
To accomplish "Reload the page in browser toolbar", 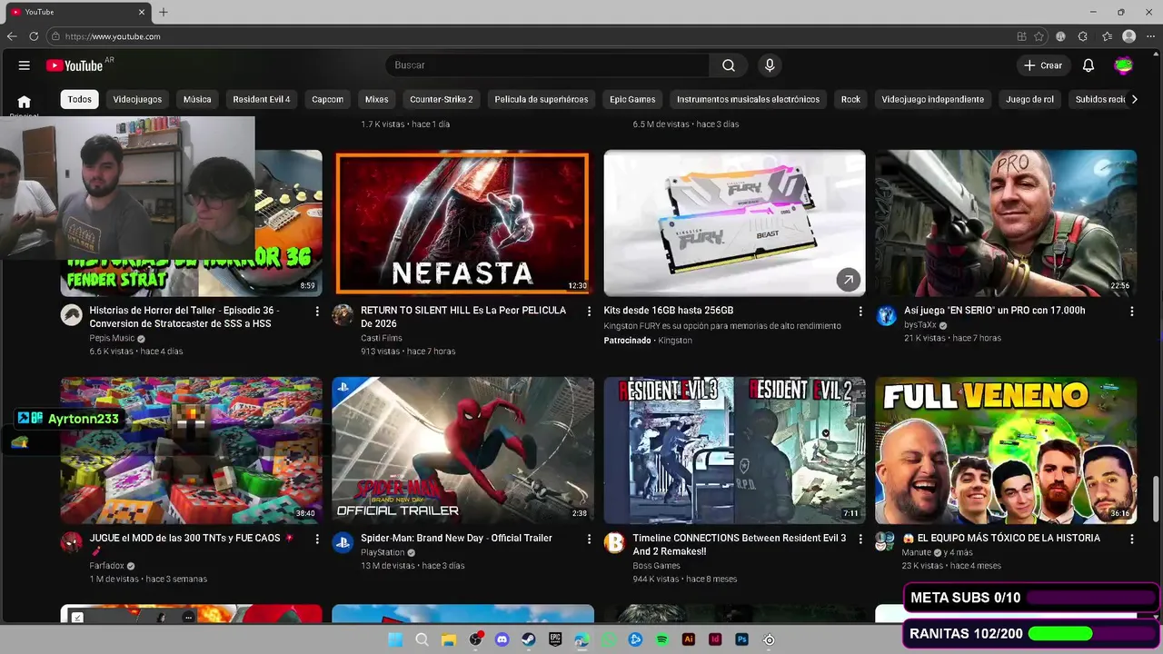I will [34, 36].
